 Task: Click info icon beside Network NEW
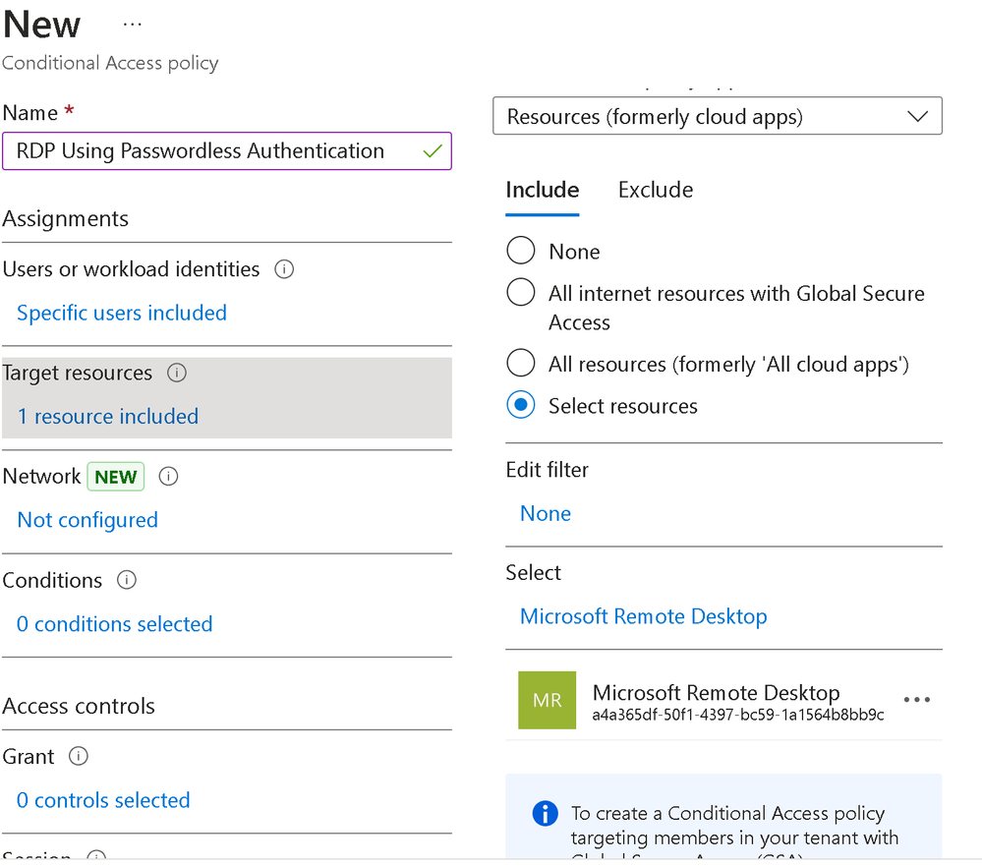pyautogui.click(x=168, y=477)
